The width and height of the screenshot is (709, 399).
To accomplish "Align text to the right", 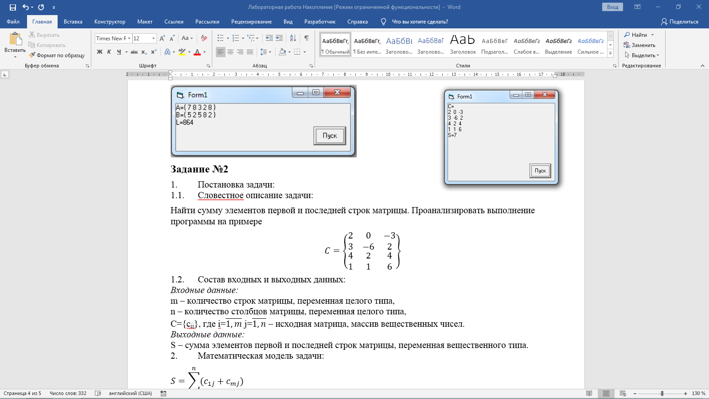I will (240, 52).
